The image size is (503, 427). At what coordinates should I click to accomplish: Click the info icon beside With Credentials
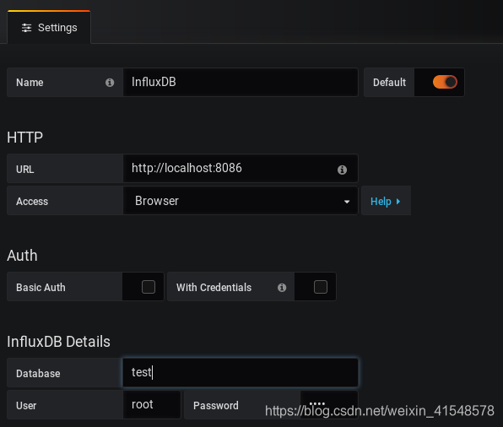tap(282, 288)
